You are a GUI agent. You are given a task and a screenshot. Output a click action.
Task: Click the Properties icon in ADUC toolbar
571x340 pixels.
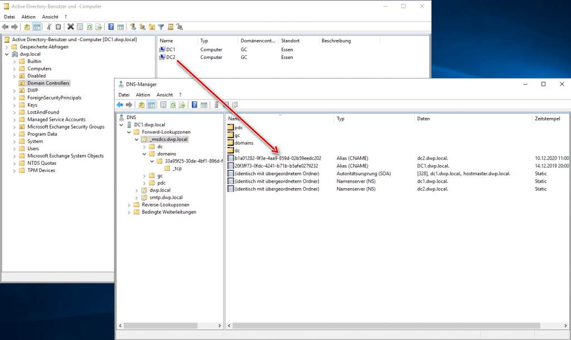[x=80, y=27]
